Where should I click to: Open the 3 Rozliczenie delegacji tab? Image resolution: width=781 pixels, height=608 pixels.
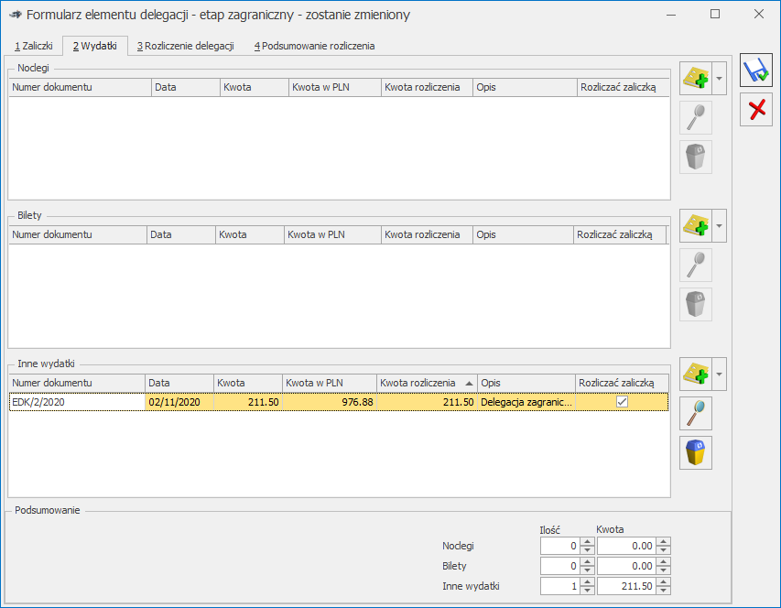click(185, 46)
